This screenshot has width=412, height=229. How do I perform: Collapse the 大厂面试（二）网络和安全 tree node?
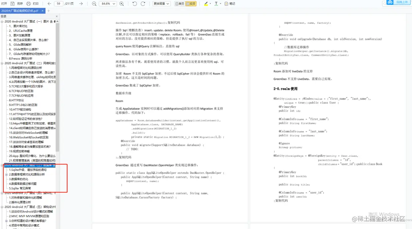[2, 63]
